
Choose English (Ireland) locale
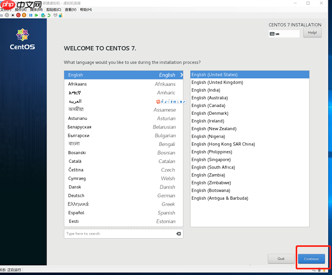pos(250,121)
